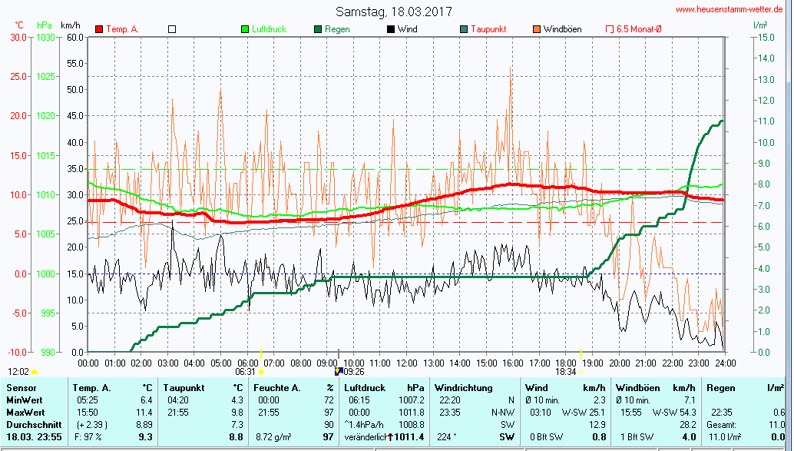The width and height of the screenshot is (794, 451).
Task: Click the empty white legend box
Action: 172,29
